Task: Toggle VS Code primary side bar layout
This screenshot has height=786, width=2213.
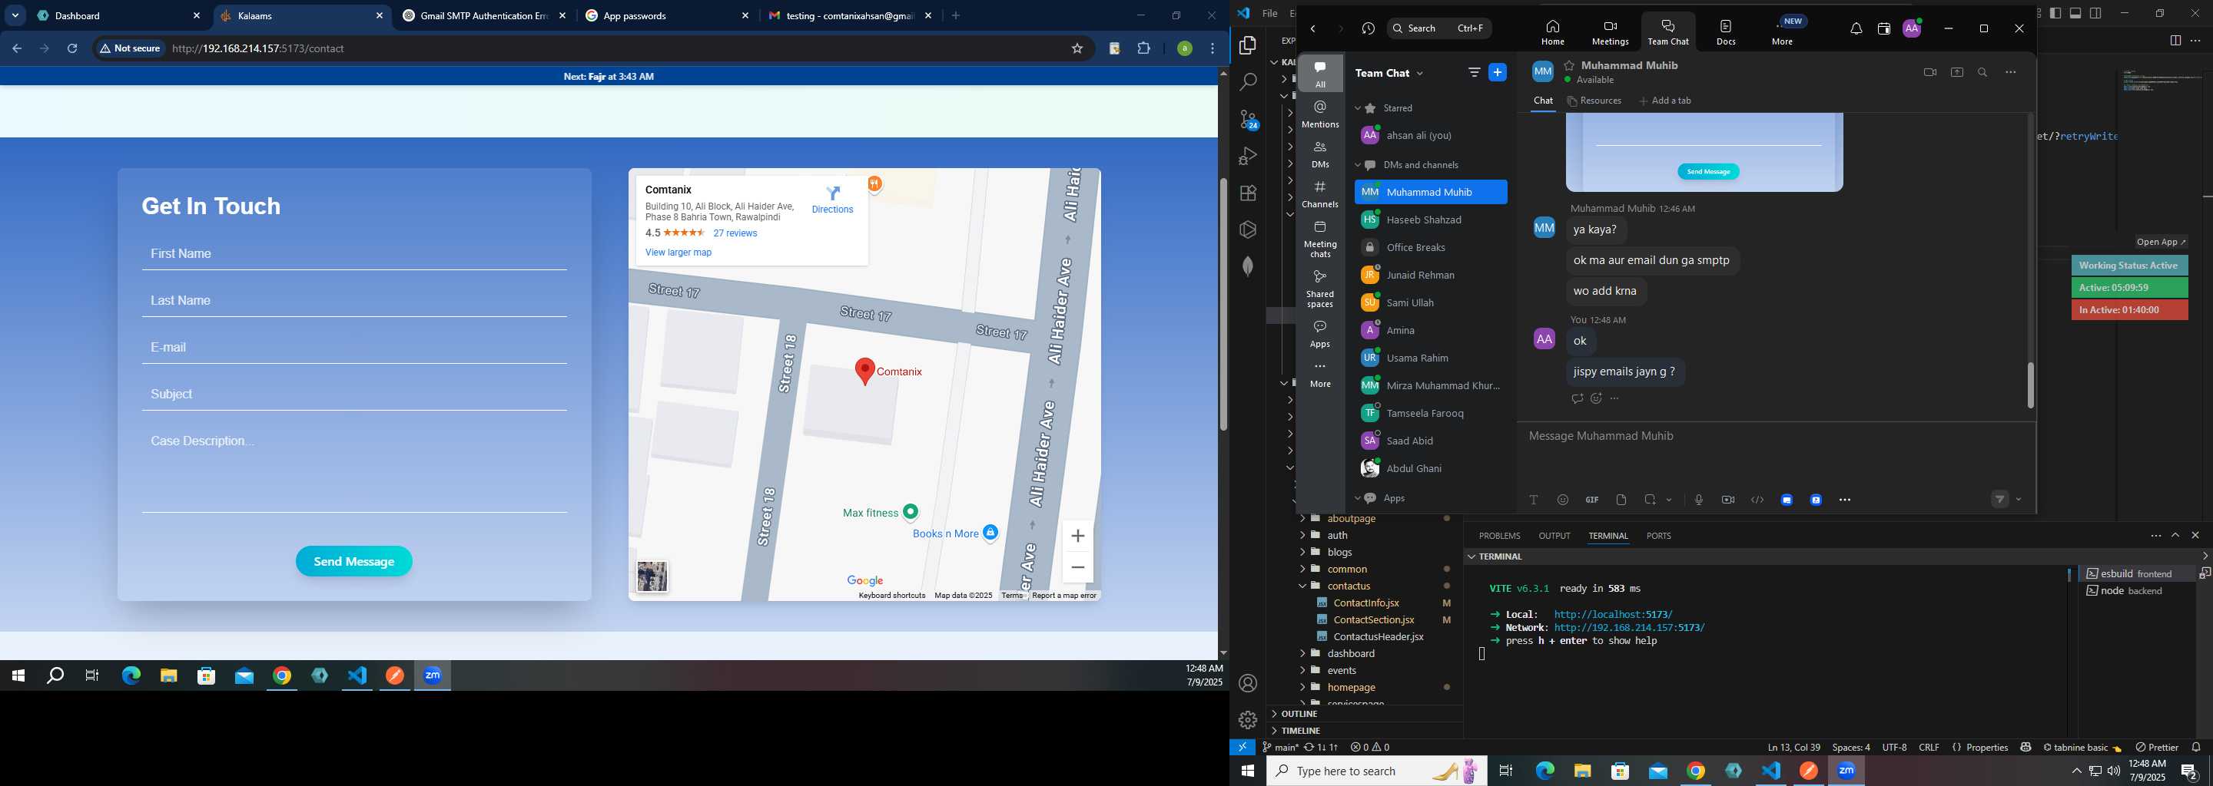Action: click(x=2055, y=14)
